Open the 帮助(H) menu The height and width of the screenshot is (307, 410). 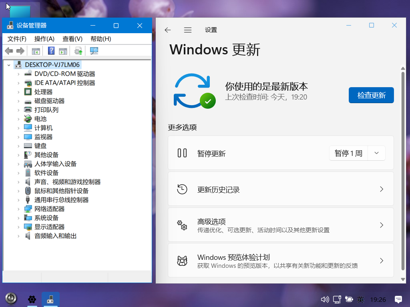pyautogui.click(x=100, y=39)
